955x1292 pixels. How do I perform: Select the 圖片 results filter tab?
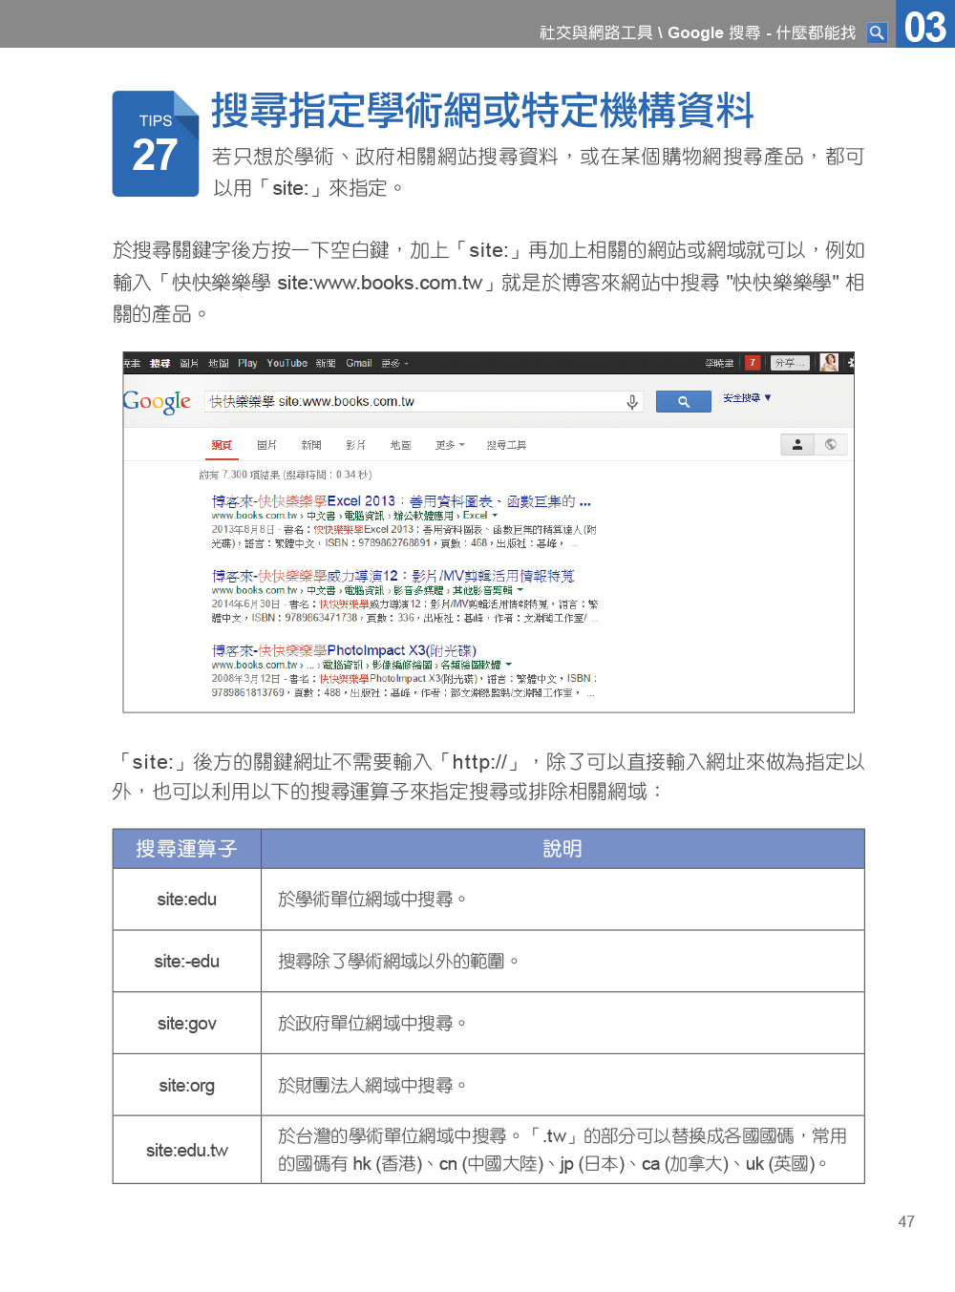pos(266,445)
